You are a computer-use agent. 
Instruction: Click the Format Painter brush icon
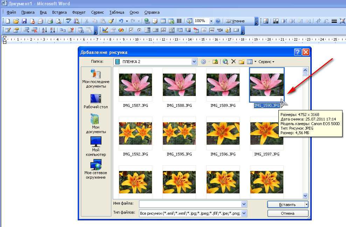(111, 21)
